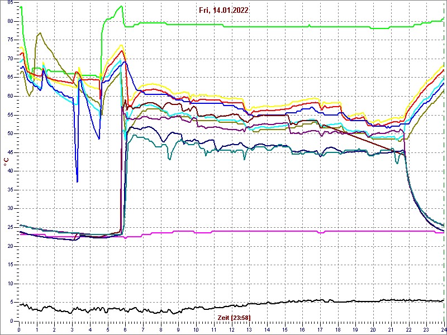Click the 85 value on temperature axis
Screen dimensions: 447x335
(x=11, y=3)
